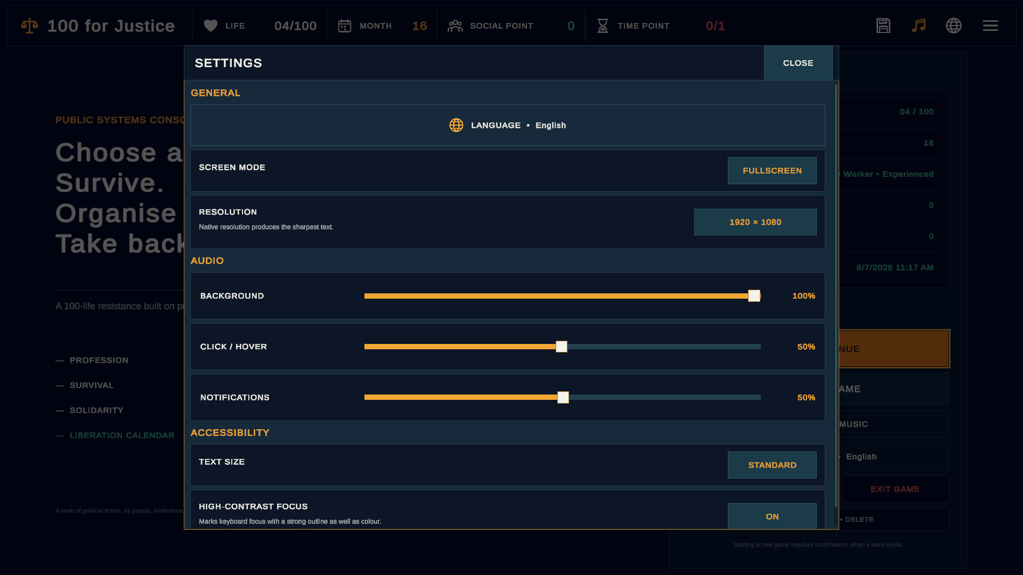Open the hamburger menu icon
The width and height of the screenshot is (1023, 575).
(x=990, y=26)
